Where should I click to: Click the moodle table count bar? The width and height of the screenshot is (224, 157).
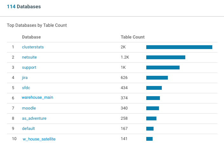152,108
